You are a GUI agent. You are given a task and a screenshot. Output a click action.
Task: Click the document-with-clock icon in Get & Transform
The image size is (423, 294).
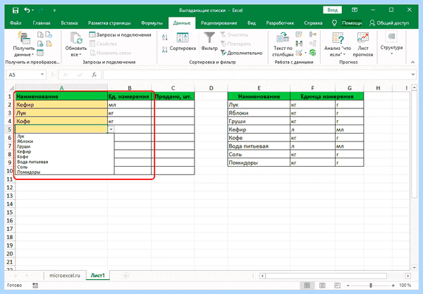click(x=49, y=34)
